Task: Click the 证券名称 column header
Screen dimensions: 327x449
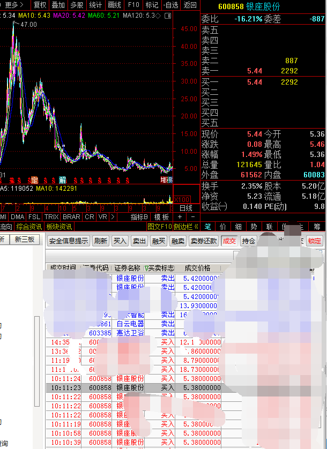Action: [x=127, y=268]
